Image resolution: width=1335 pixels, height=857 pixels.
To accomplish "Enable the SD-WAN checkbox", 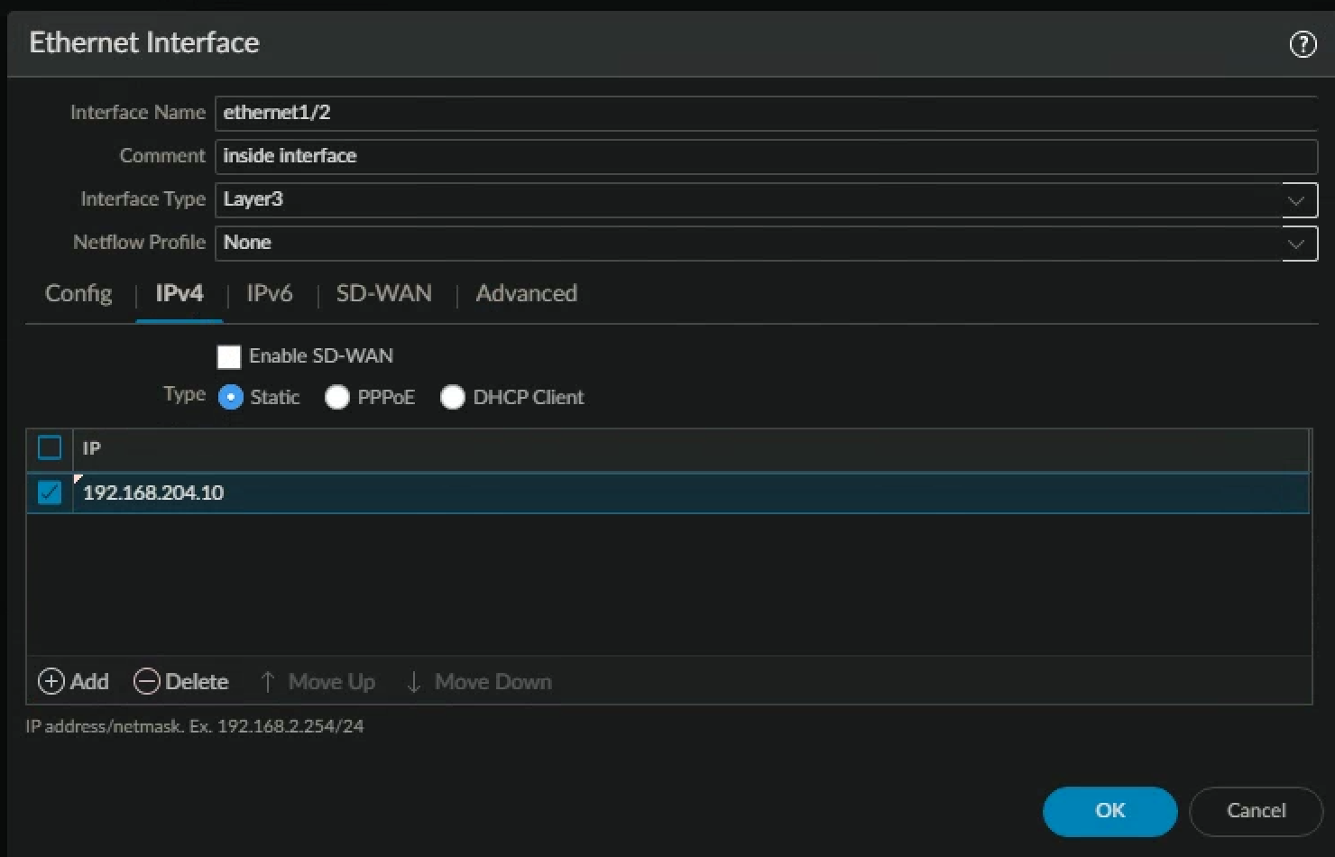I will click(x=229, y=356).
